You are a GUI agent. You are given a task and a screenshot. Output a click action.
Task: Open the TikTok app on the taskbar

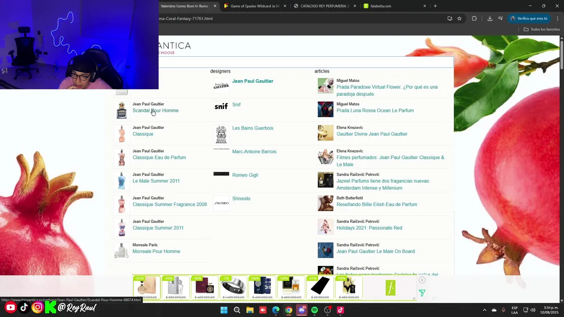click(x=340, y=310)
